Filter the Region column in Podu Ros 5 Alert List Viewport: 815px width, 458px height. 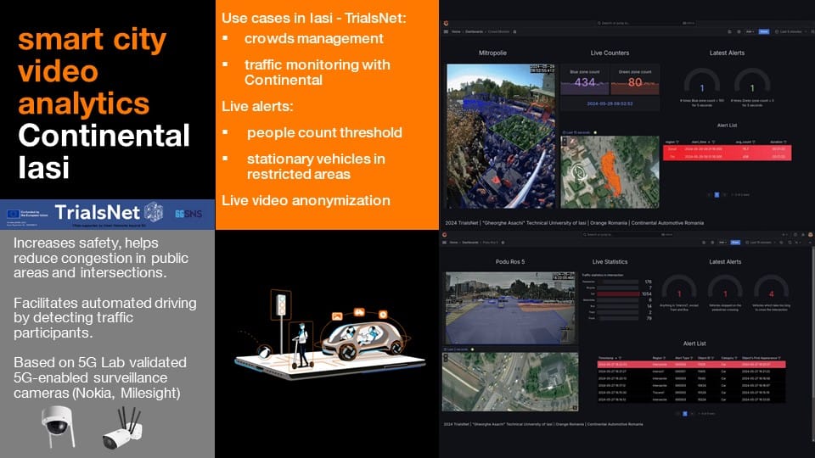pos(664,358)
